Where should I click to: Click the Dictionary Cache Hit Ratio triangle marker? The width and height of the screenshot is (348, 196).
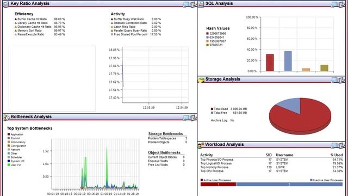[x=16, y=27]
